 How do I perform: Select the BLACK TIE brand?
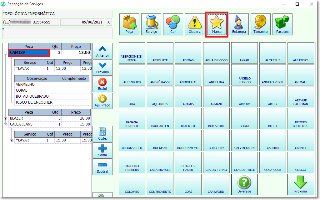(188, 119)
